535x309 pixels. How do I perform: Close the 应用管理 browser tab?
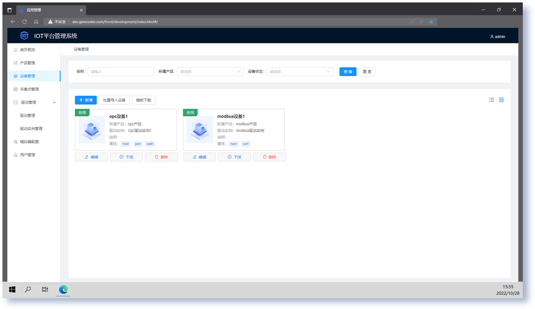(x=81, y=10)
